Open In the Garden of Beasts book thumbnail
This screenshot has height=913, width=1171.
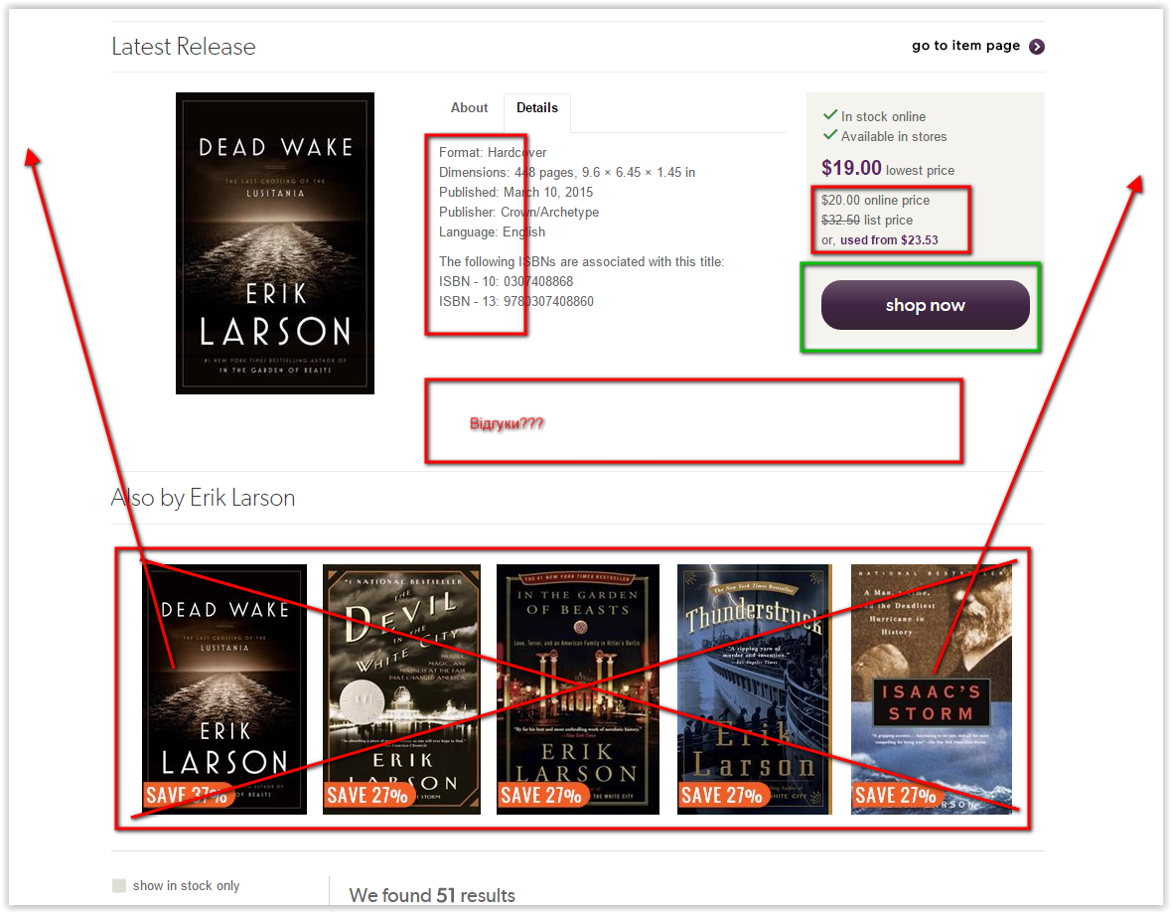578,688
